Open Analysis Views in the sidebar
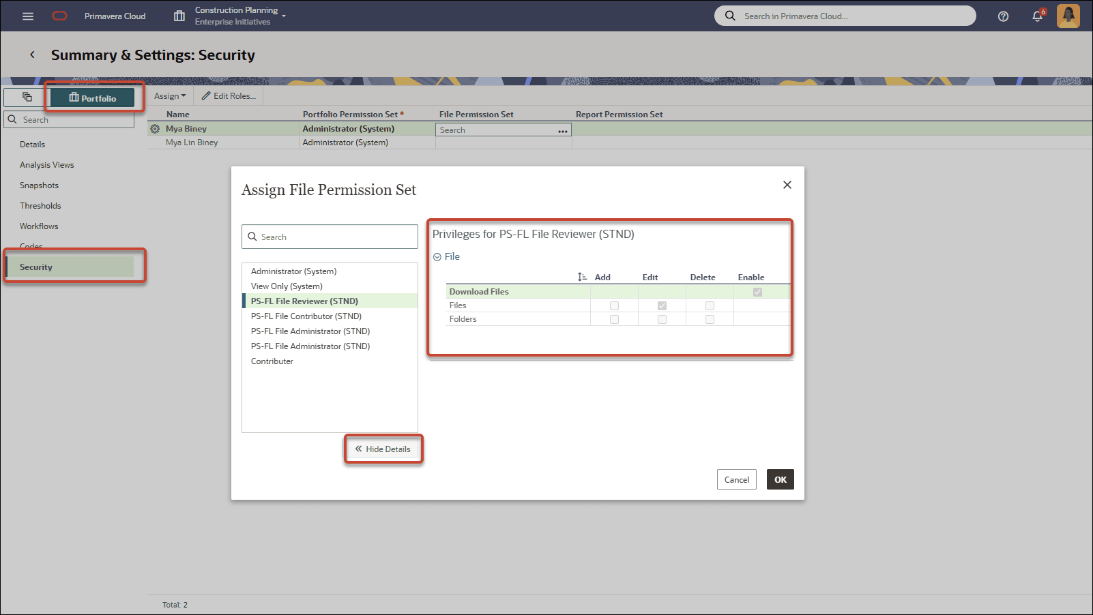Screen dimensions: 1093x615 click(x=46, y=165)
